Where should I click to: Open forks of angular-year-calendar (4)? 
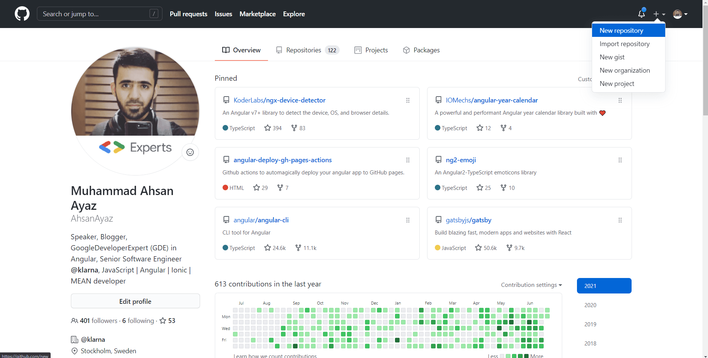click(x=506, y=128)
